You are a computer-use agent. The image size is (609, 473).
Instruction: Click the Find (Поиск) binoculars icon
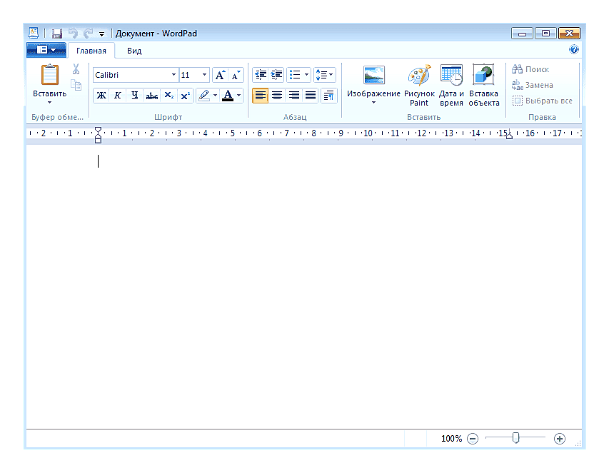(x=518, y=69)
